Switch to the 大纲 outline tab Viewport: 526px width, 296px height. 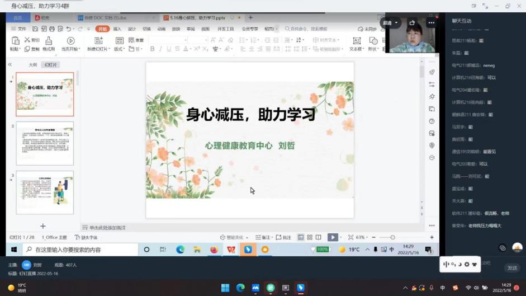32,65
